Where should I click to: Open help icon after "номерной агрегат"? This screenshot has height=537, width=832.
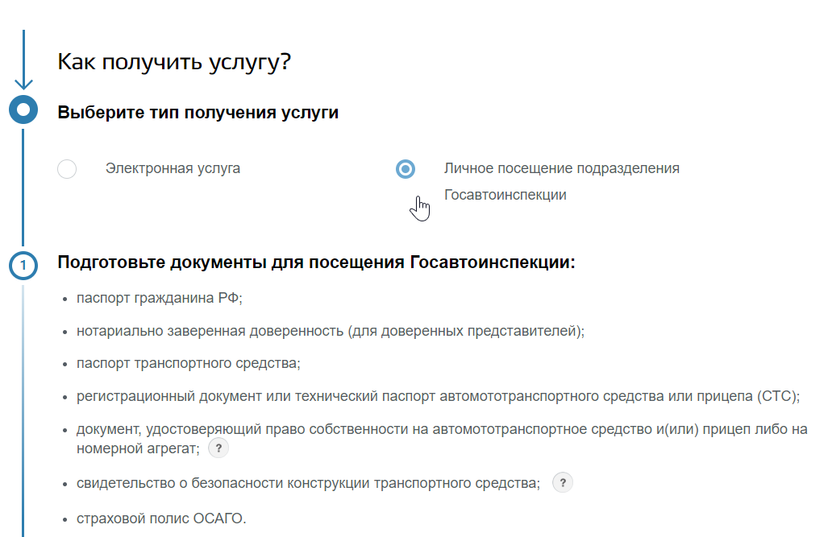[x=218, y=449]
